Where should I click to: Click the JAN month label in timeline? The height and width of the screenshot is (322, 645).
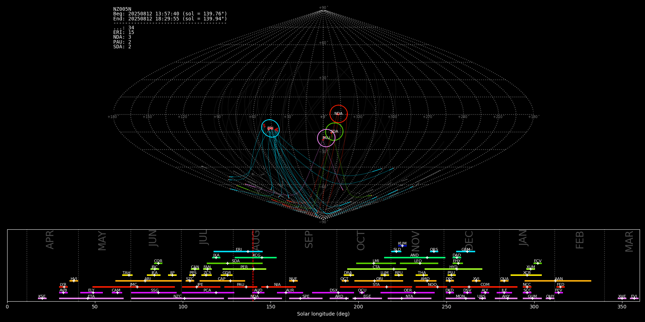click(523, 238)
